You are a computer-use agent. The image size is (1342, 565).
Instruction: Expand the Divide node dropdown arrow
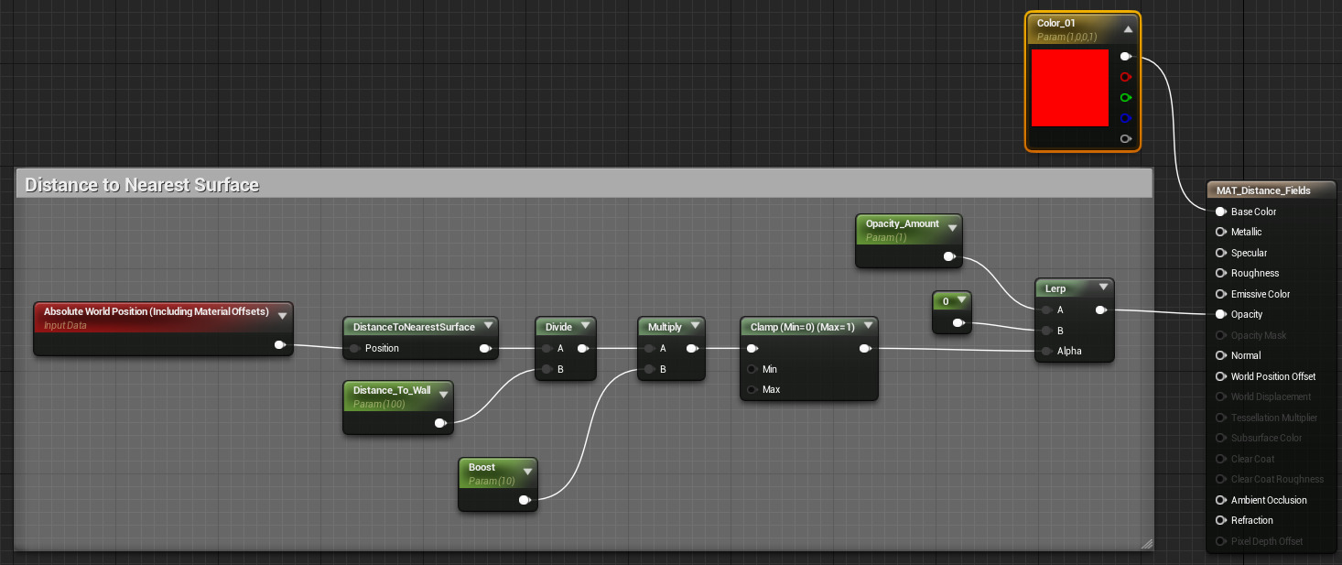pyautogui.click(x=584, y=327)
